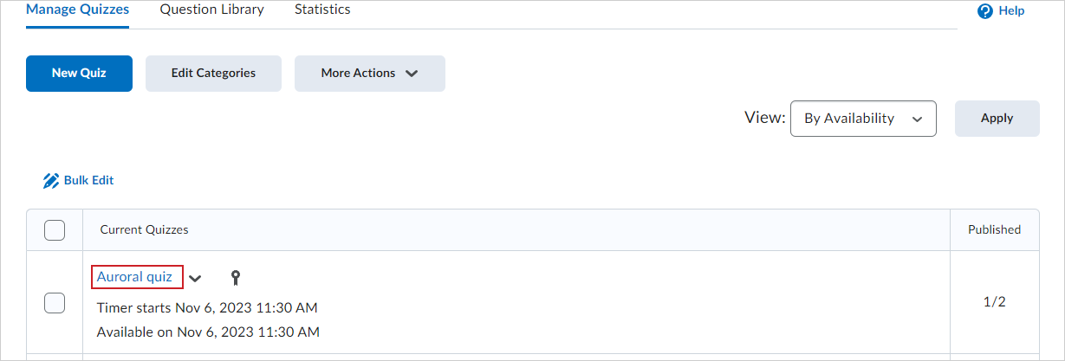The width and height of the screenshot is (1065, 361).
Task: Click the arrow icon on More Actions
Action: 412,74
